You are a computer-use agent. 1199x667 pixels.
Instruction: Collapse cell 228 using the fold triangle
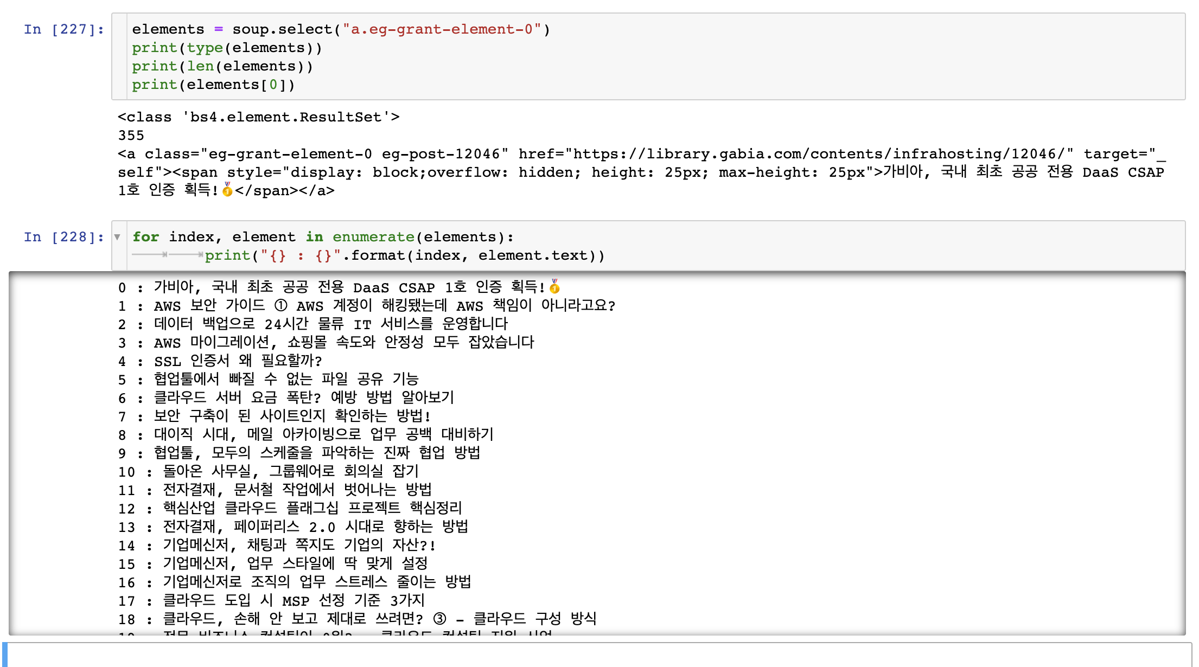tap(117, 237)
